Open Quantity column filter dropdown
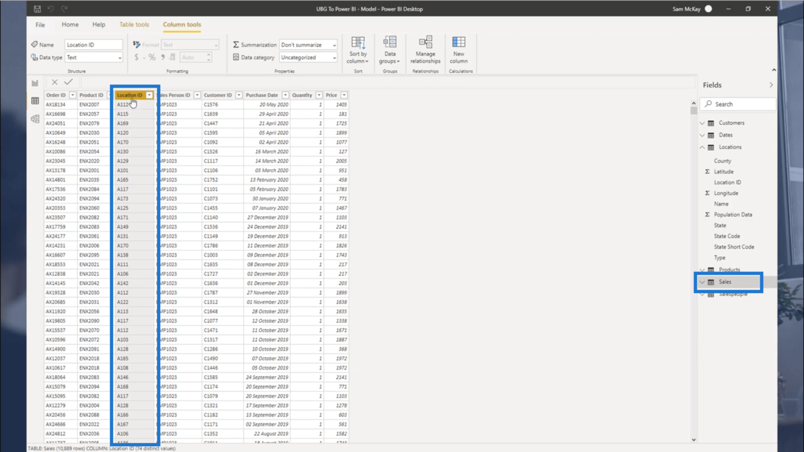The width and height of the screenshot is (804, 452). click(319, 95)
